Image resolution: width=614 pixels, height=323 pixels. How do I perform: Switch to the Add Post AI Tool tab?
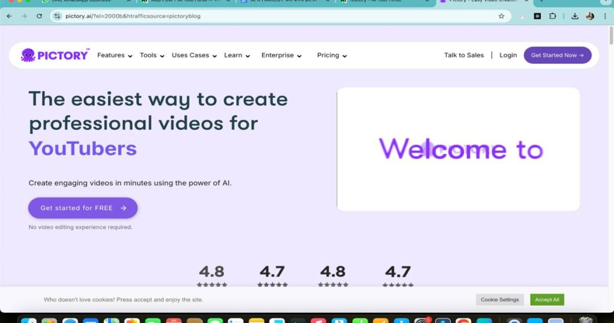[x=186, y=2]
